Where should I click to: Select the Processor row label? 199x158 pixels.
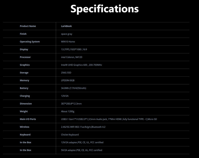(25, 57)
